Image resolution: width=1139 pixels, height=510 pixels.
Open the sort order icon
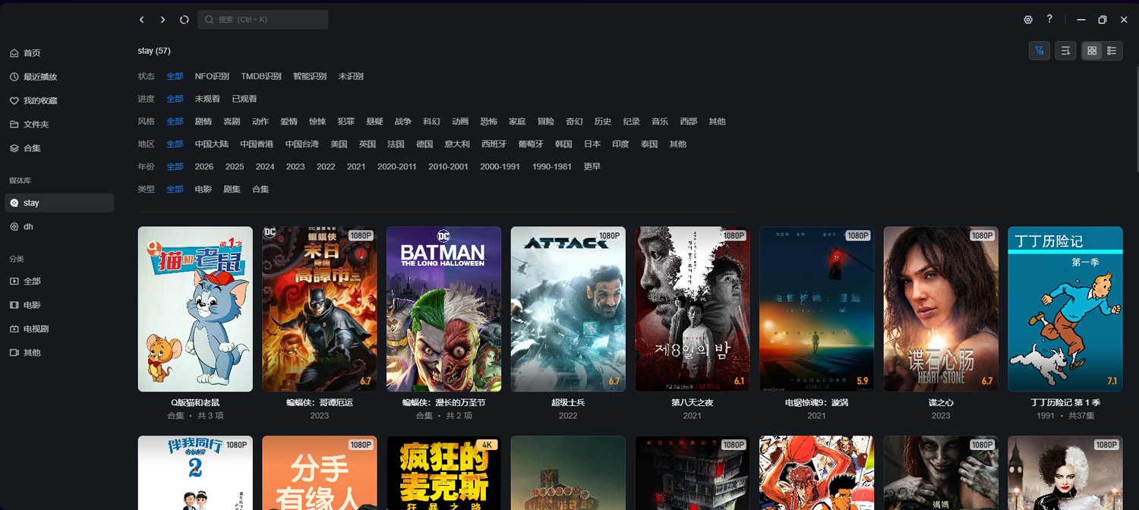[1065, 51]
